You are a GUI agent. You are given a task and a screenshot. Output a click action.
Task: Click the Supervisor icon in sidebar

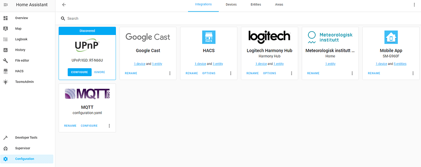point(5,148)
